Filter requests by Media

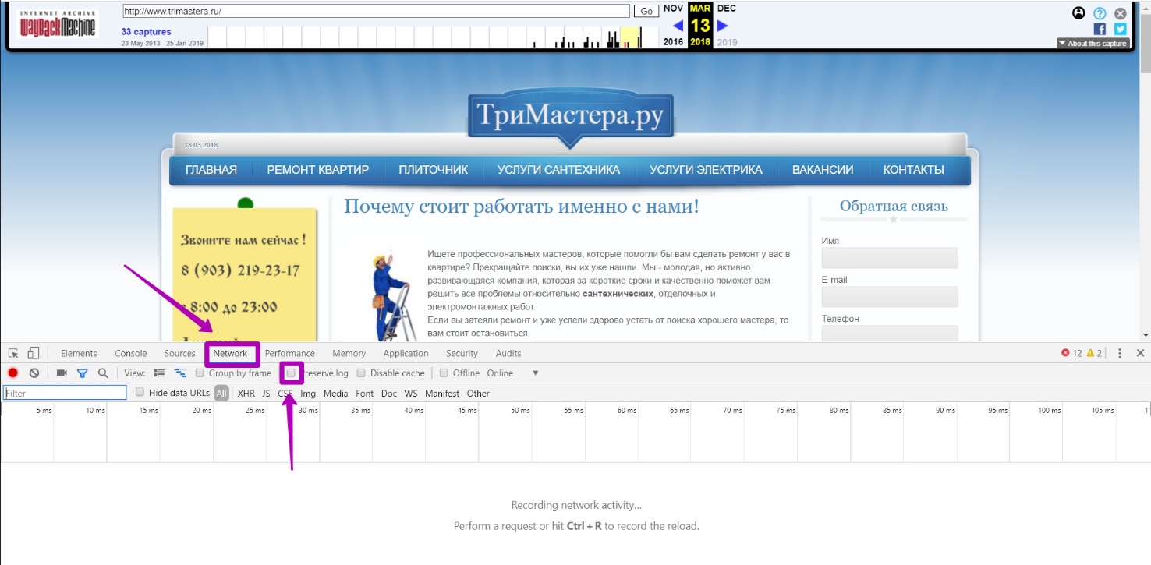point(335,394)
